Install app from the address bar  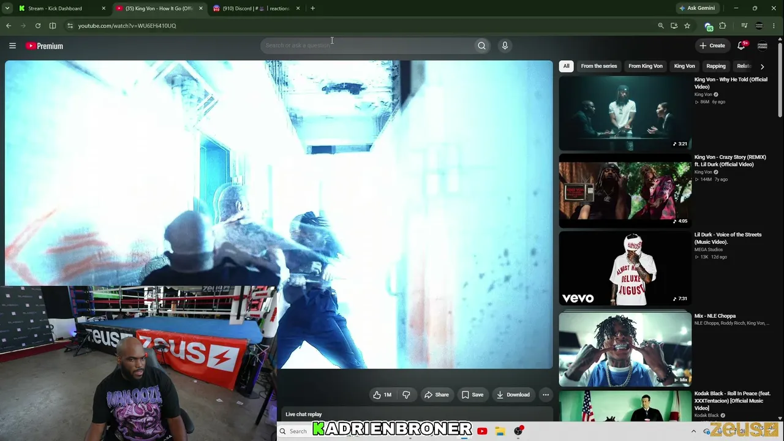674,26
